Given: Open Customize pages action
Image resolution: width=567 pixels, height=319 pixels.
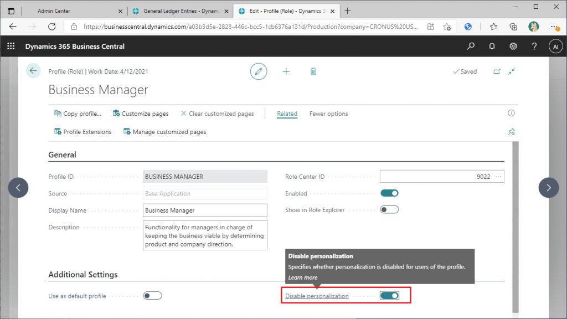Looking at the screenshot, I should [x=141, y=114].
